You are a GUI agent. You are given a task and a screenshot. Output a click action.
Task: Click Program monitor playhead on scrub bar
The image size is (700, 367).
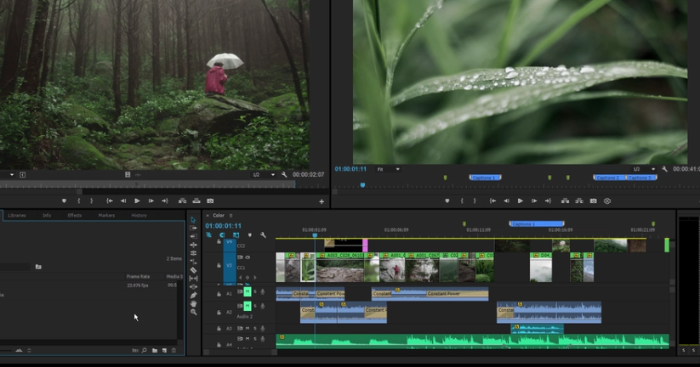tap(362, 185)
